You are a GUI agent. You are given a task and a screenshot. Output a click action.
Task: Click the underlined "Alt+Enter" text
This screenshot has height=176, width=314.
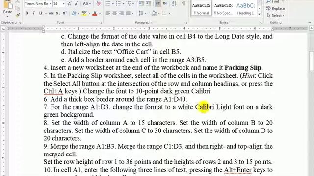(x=237, y=170)
